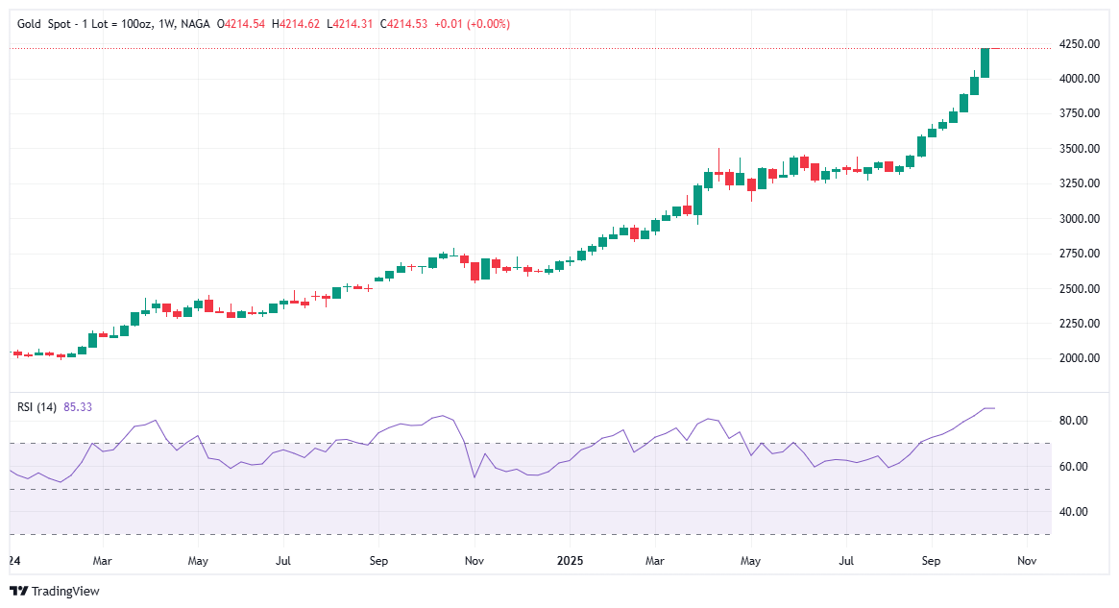Click the open price value O4214.54
Image resolution: width=1119 pixels, height=608 pixels.
pos(240,24)
